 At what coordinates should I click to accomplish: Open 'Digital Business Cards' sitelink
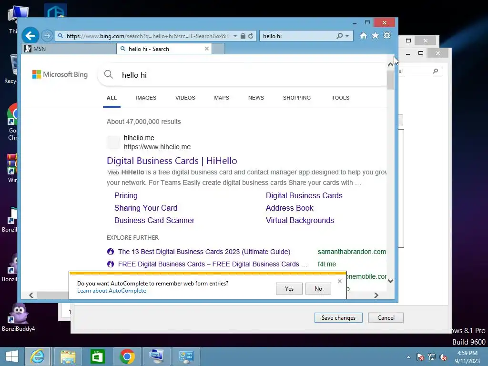304,195
